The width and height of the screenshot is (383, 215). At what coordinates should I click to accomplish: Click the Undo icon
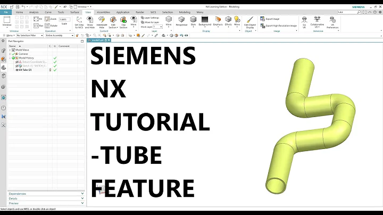pos(23,7)
